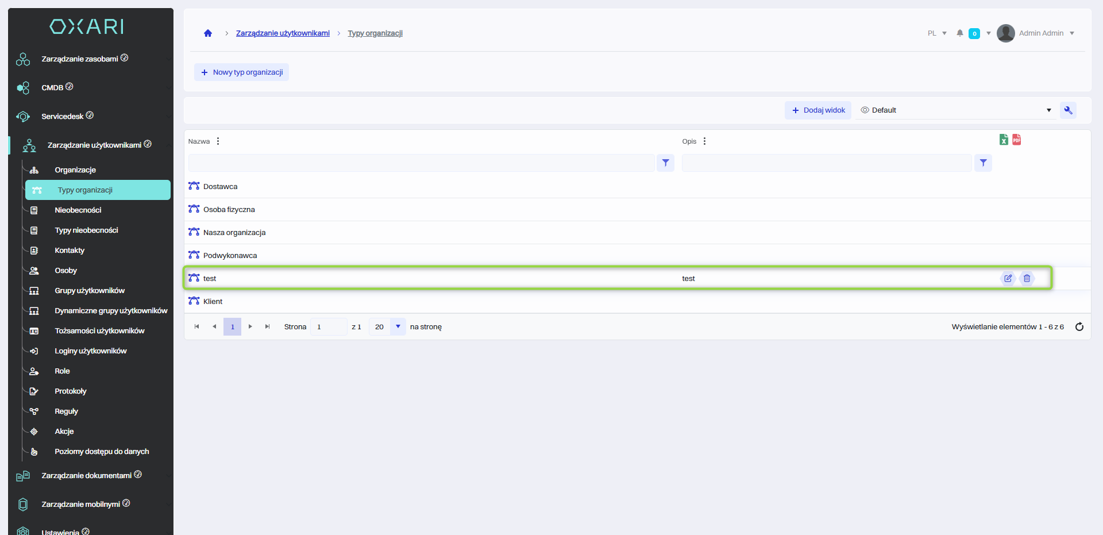Open the Default view dropdown
1103x535 pixels.
(957, 110)
